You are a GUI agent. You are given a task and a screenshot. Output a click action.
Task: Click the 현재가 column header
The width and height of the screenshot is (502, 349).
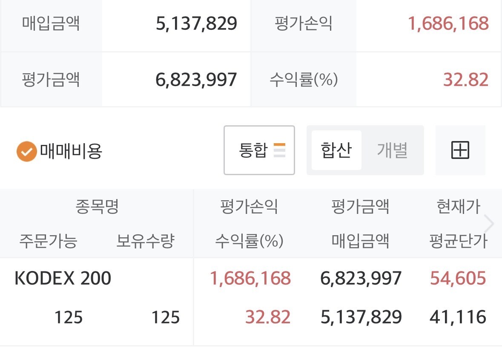458,207
